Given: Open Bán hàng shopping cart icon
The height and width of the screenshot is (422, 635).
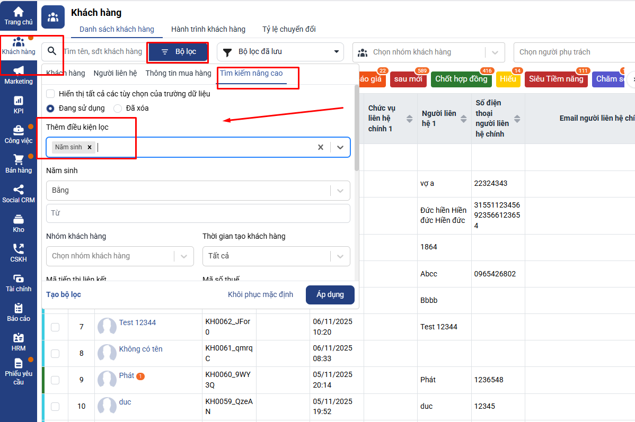Looking at the screenshot, I should pos(19,160).
